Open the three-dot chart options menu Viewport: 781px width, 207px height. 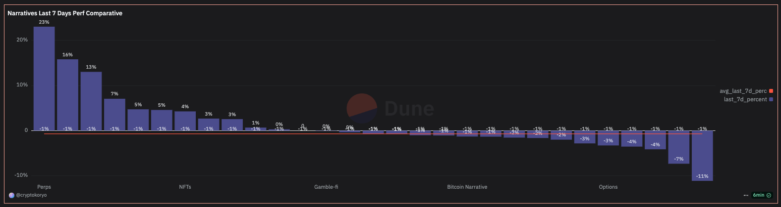click(746, 195)
